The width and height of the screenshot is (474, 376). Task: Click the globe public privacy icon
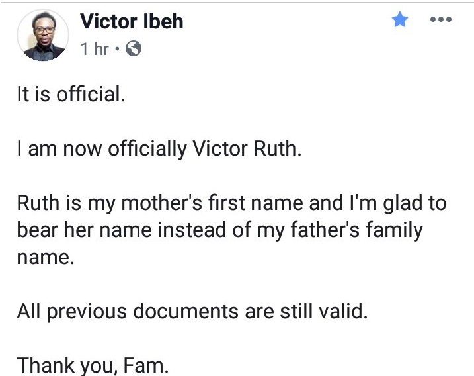(x=133, y=49)
